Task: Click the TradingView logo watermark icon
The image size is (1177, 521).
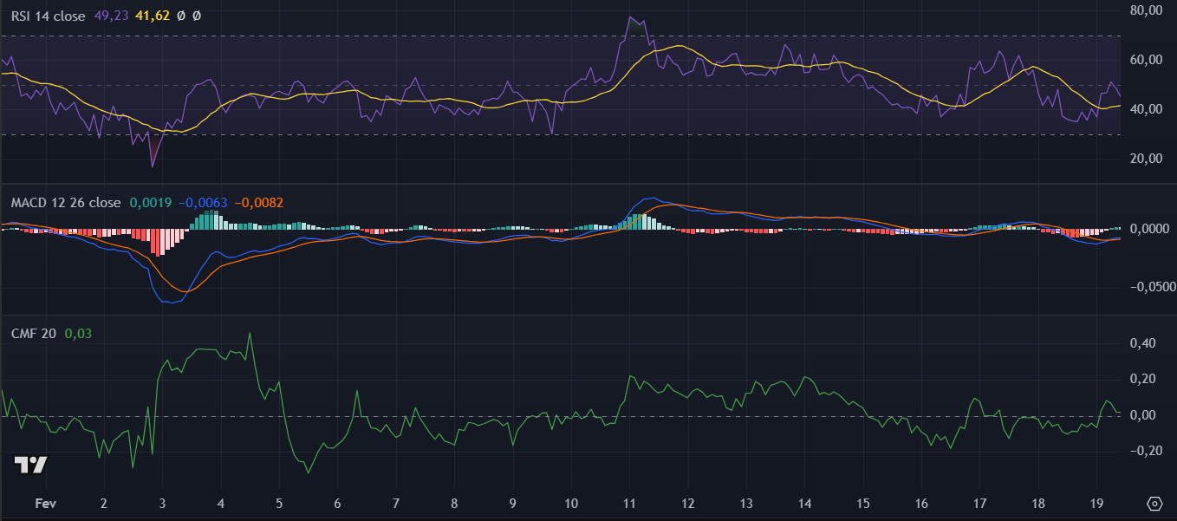Action: coord(30,465)
